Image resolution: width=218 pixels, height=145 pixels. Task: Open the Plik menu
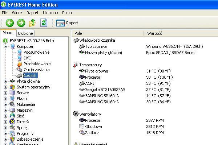coord(5,13)
